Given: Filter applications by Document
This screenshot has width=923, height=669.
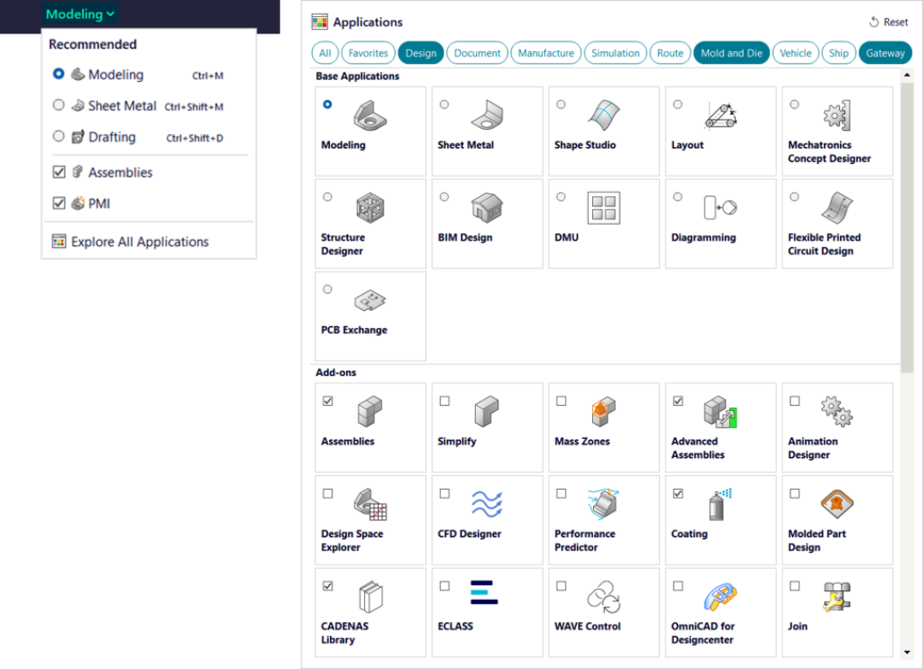Looking at the screenshot, I should 477,53.
